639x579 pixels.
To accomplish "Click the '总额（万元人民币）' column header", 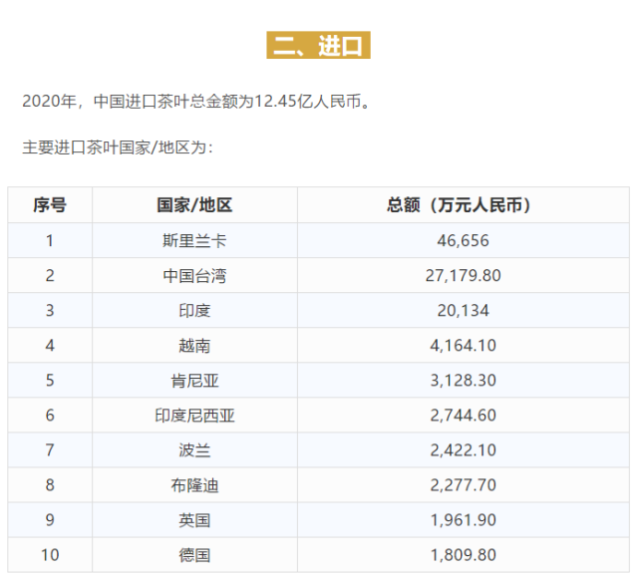I will 464,205.
